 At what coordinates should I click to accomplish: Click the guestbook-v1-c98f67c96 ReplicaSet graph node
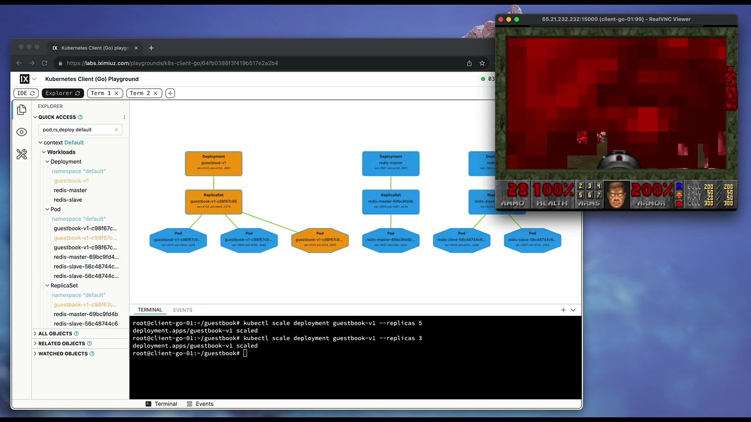[x=214, y=202]
